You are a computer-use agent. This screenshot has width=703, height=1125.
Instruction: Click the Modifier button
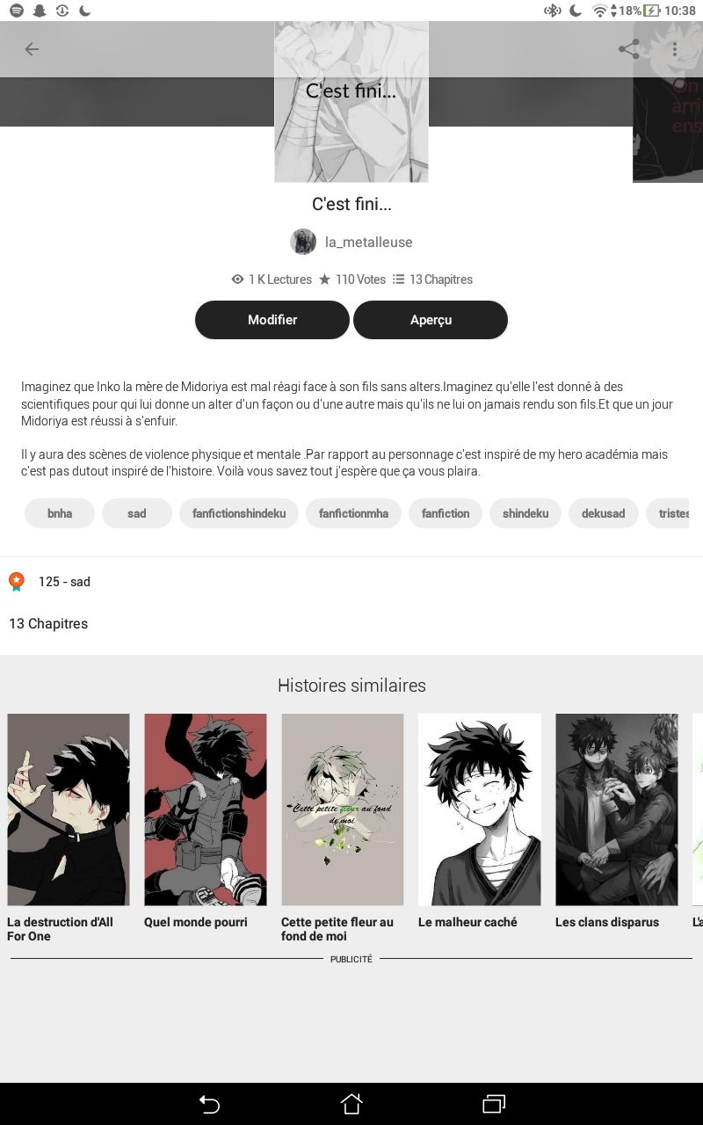point(272,320)
